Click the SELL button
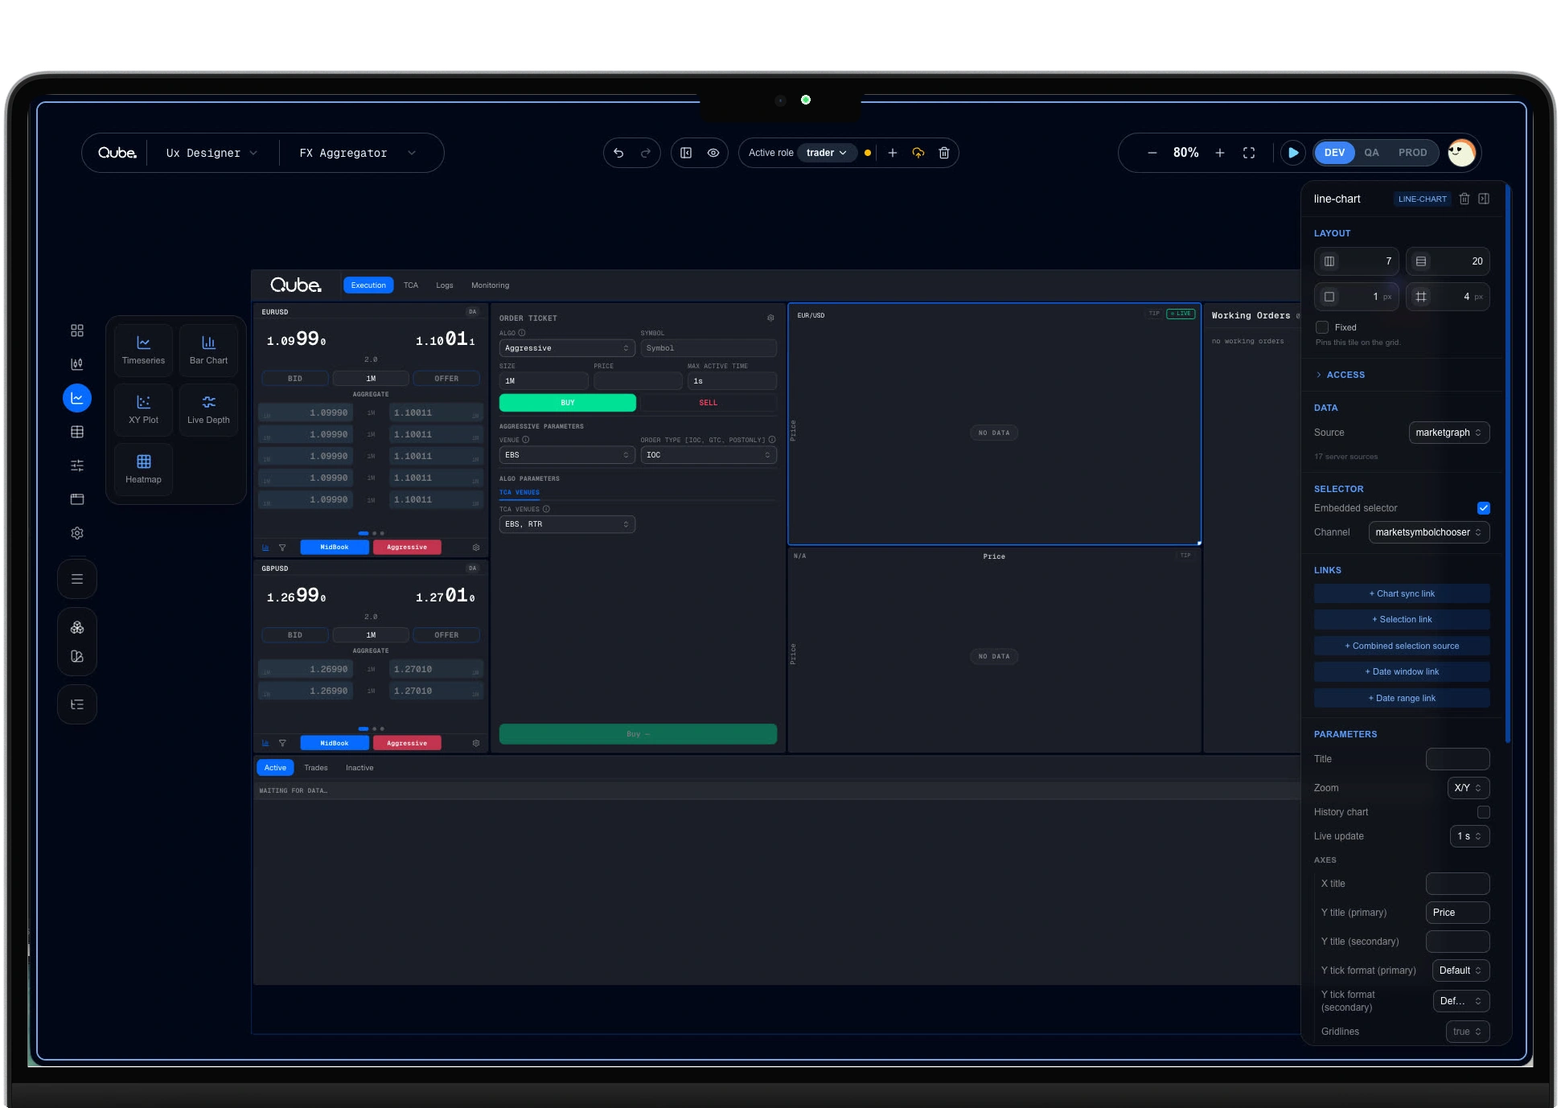 click(x=709, y=403)
